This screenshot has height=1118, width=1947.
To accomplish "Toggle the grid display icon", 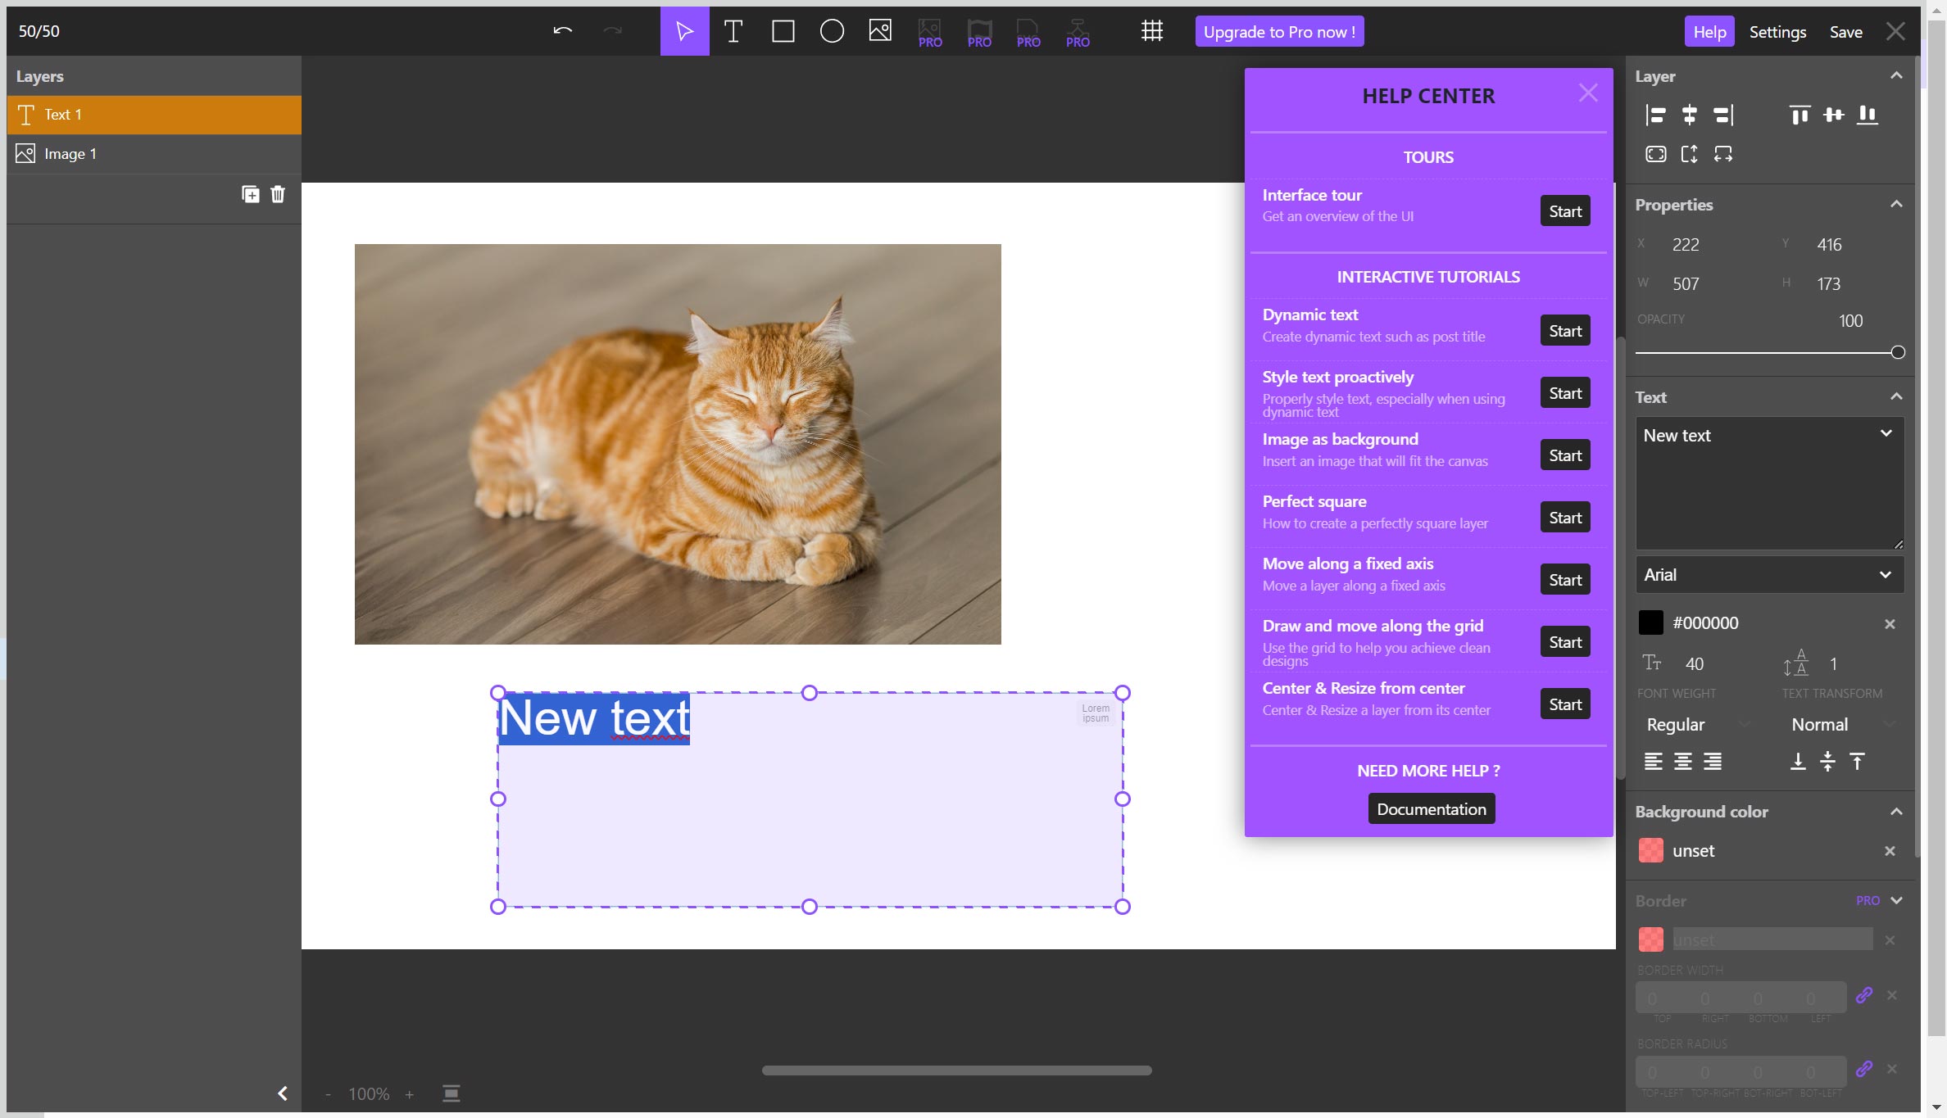I will [x=1152, y=31].
